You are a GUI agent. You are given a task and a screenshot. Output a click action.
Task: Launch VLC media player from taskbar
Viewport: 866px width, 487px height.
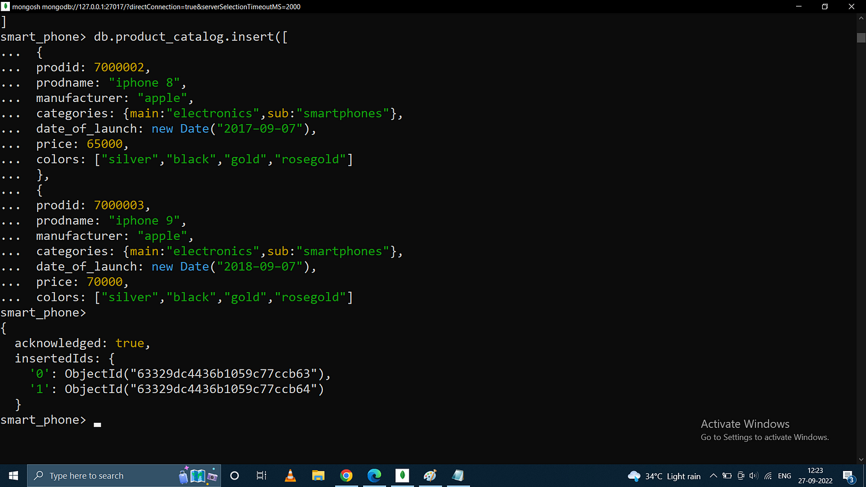click(290, 475)
